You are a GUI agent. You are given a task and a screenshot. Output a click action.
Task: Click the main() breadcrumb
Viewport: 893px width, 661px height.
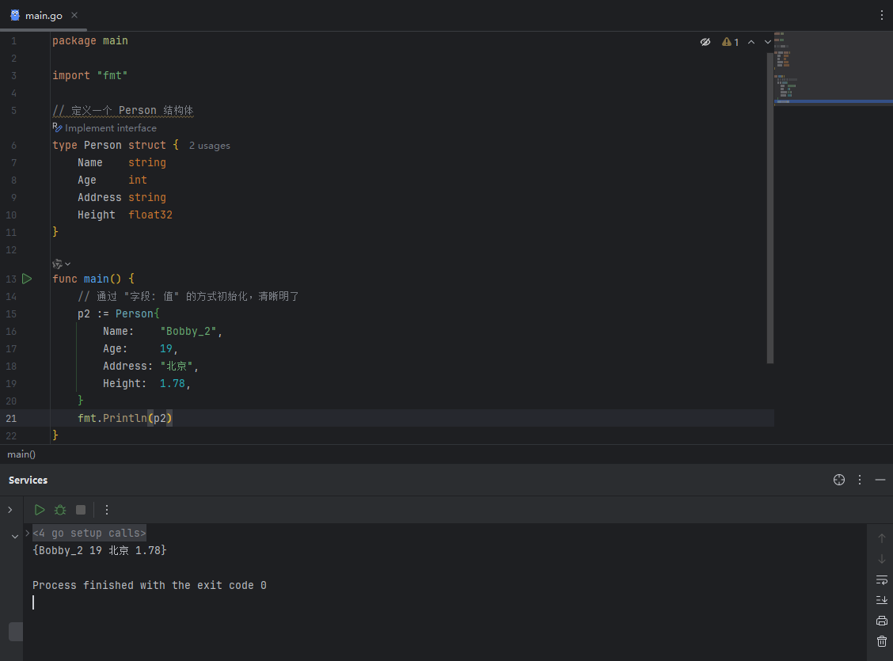click(x=21, y=454)
